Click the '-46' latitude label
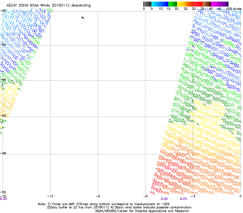The image size is (243, 213). click(3, 116)
